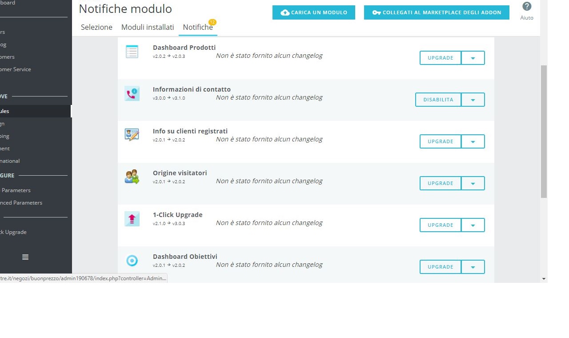569x338 pixels.
Task: Disable the Informazioni di contatto module
Action: (438, 100)
